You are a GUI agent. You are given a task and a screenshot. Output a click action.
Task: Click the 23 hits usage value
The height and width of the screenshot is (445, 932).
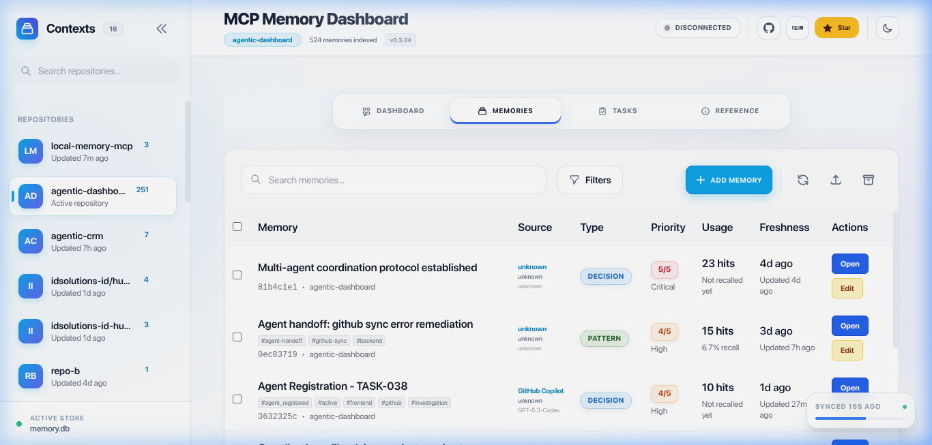pos(718,263)
